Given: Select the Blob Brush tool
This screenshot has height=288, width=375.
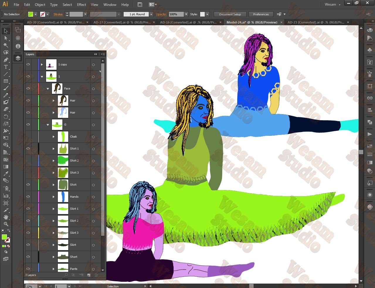Looking at the screenshot, I should (6, 102).
